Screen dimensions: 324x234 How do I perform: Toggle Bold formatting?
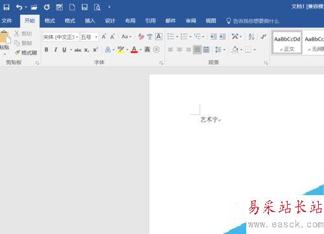[47, 50]
